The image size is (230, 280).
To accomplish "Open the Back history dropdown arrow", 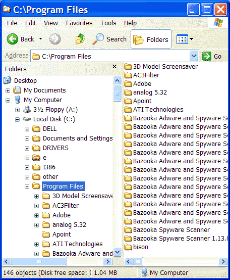I will coord(41,38).
